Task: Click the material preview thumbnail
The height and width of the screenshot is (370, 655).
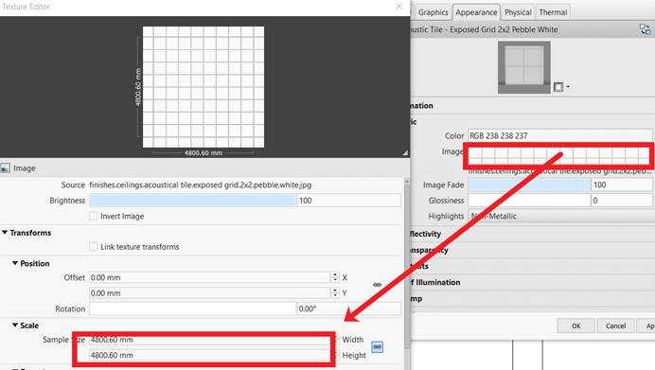Action: point(523,67)
